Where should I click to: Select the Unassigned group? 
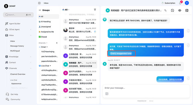(48, 26)
